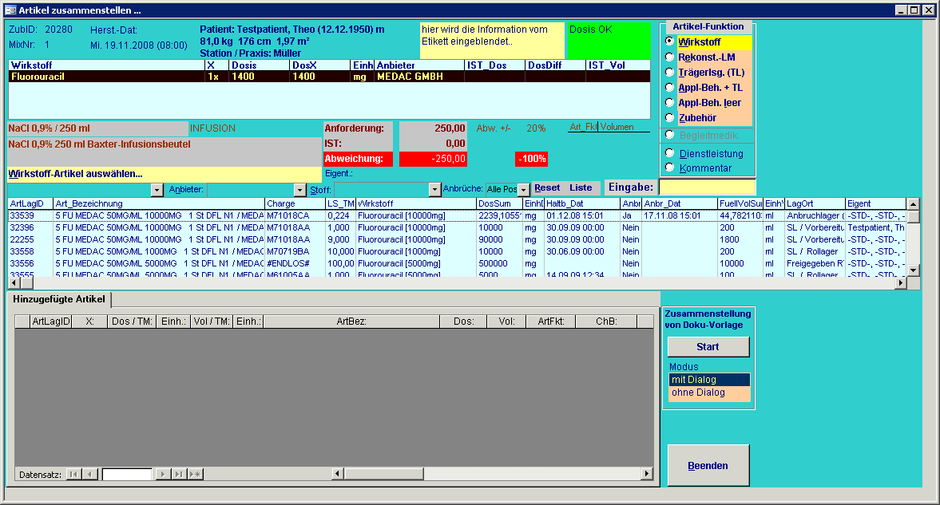940x505 pixels.
Task: Open the Anbrüche dropdown showing Alle Pos
Action: coord(524,190)
